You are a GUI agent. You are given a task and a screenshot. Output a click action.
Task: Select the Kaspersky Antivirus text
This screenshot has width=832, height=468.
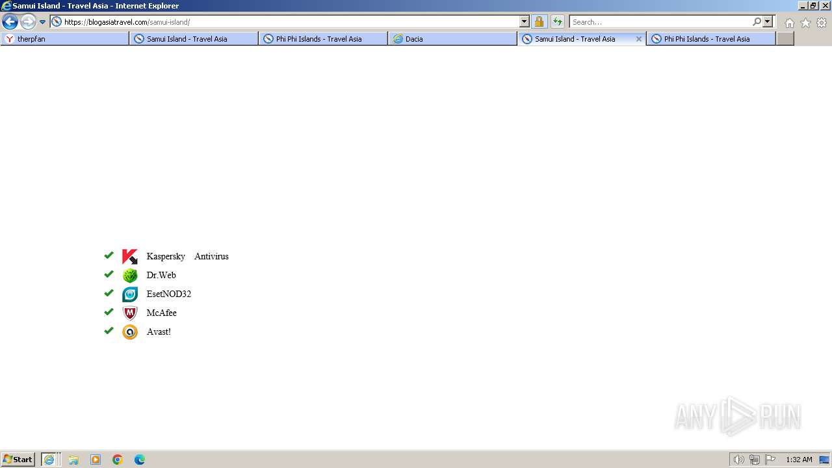[x=188, y=257]
